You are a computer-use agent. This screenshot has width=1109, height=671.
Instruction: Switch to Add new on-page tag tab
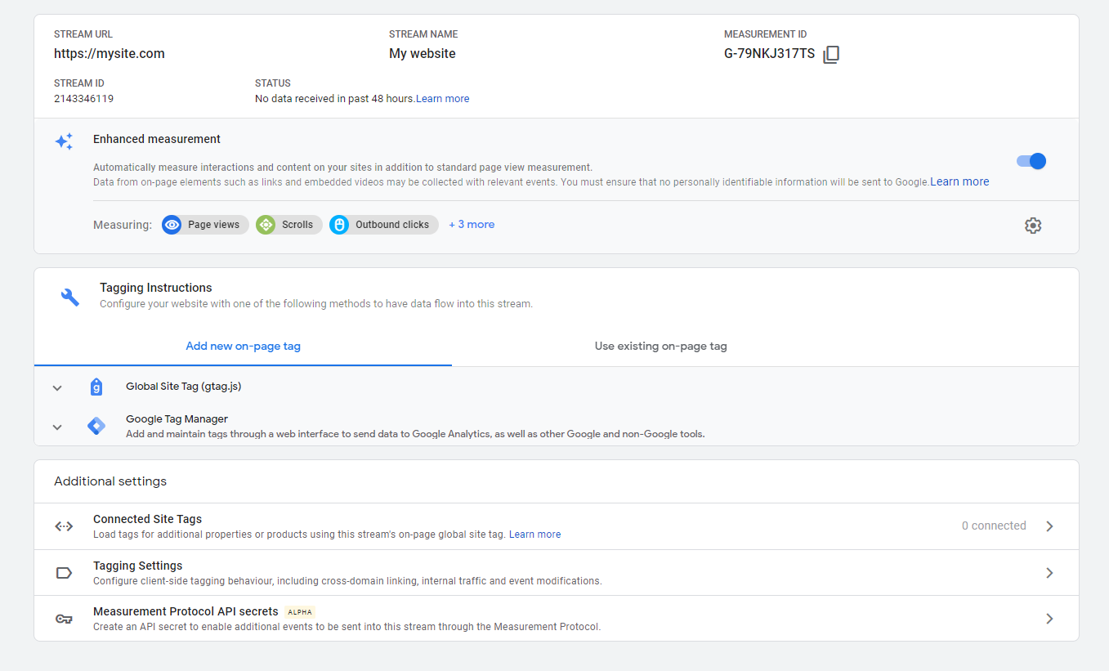click(243, 347)
